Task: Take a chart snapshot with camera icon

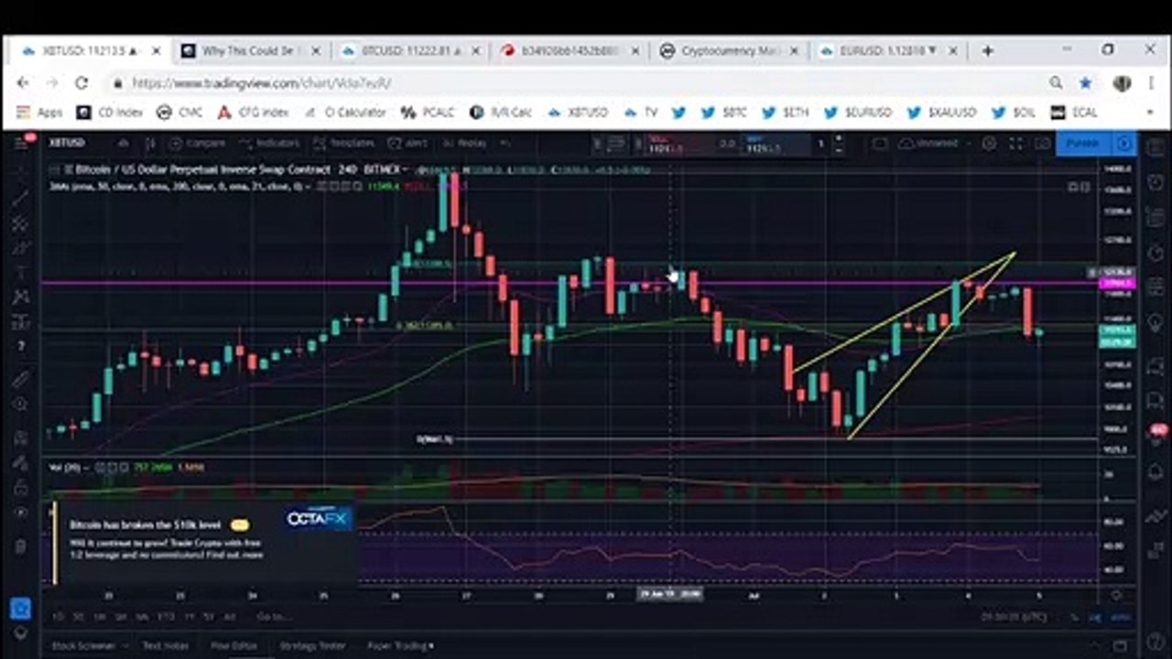Action: tap(1042, 144)
